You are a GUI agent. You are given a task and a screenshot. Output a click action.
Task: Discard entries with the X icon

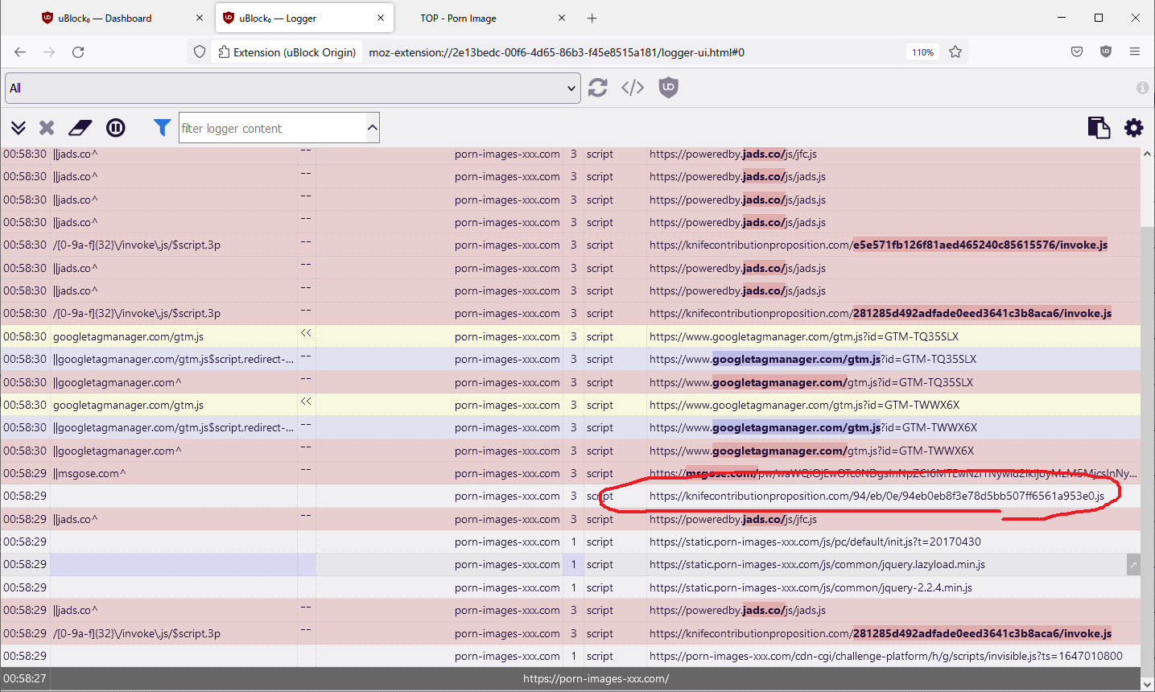point(46,127)
